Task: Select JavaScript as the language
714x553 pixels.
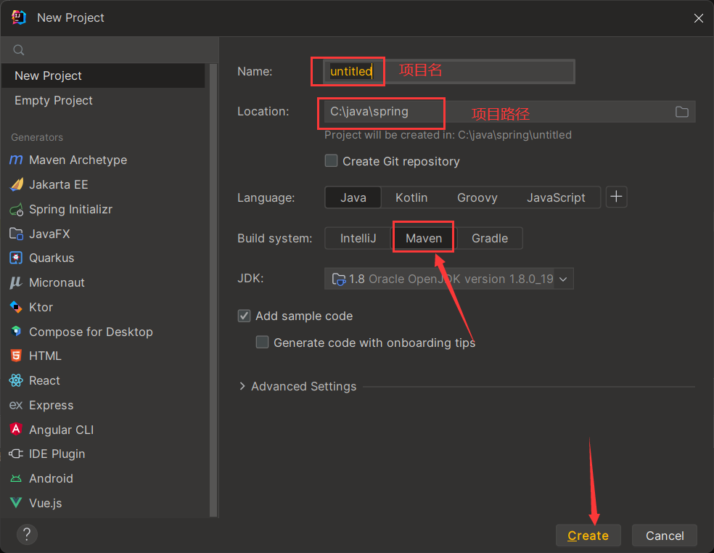Action: [x=556, y=197]
